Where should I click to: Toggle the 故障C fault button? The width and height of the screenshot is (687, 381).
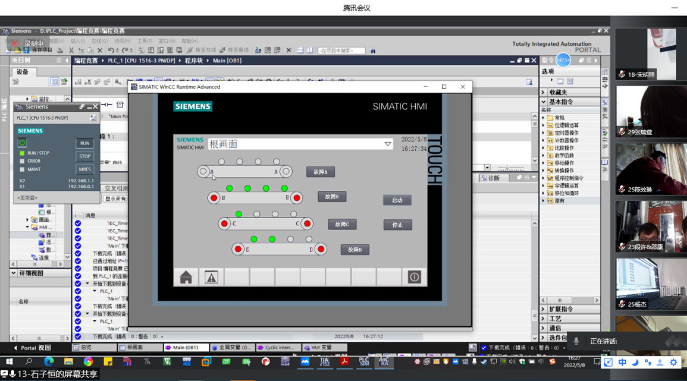(342, 224)
